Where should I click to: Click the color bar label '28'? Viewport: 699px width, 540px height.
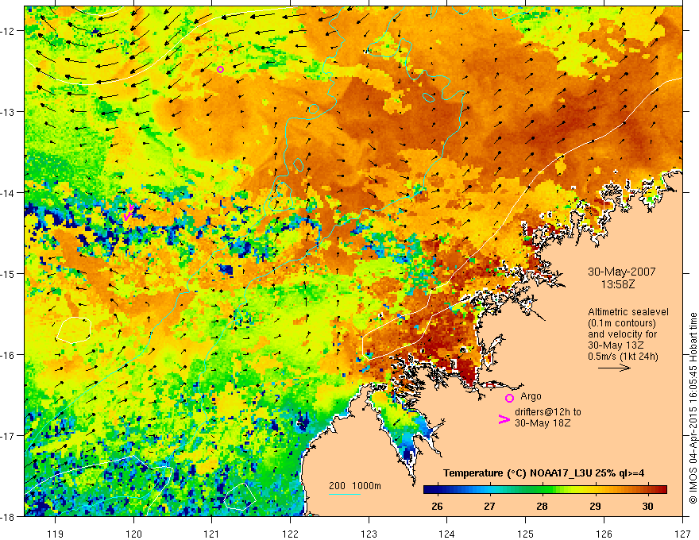click(542, 506)
